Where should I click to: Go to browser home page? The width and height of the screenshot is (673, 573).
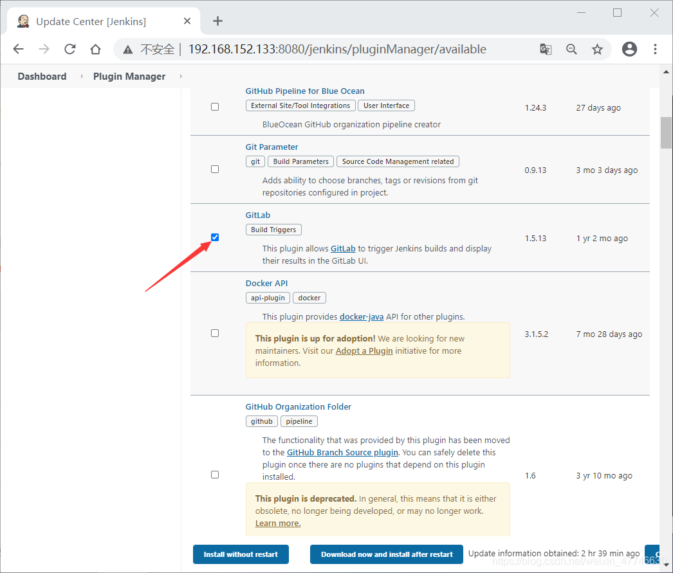click(95, 49)
